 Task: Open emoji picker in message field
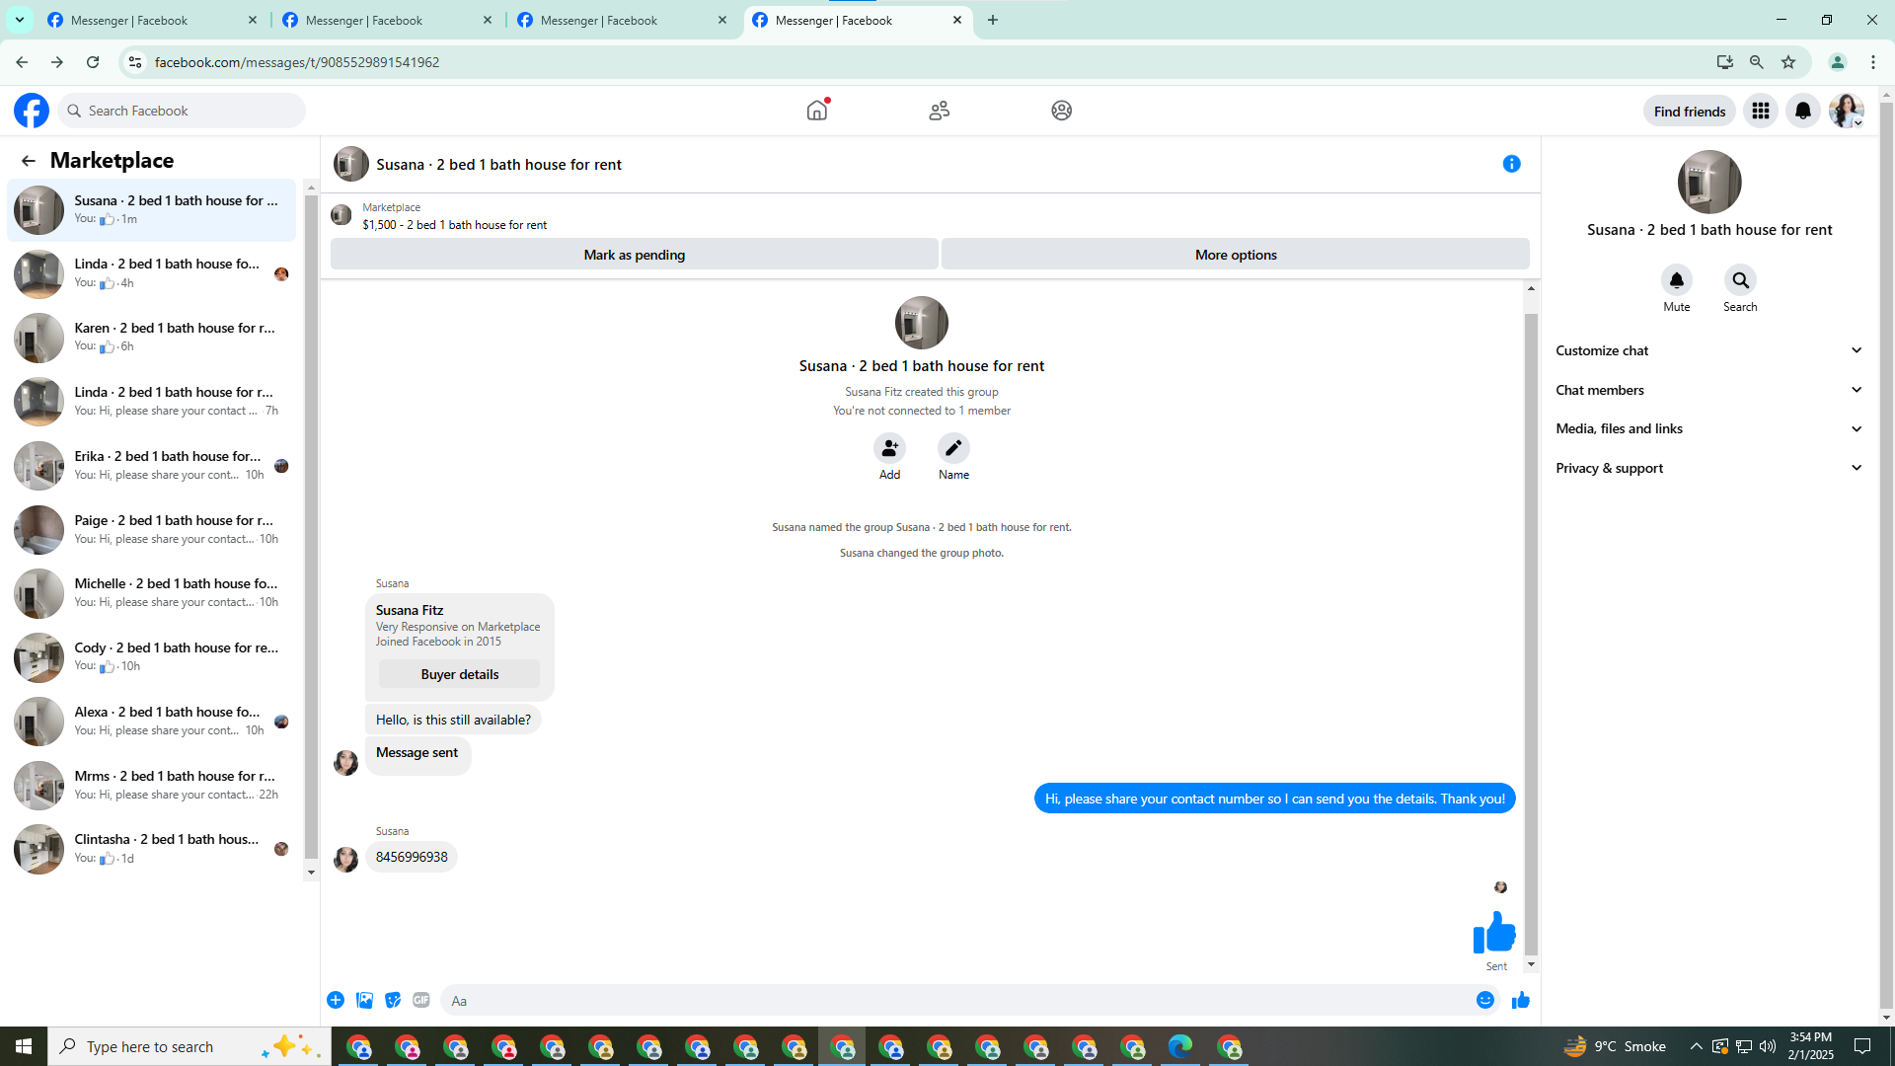coord(1484,1000)
